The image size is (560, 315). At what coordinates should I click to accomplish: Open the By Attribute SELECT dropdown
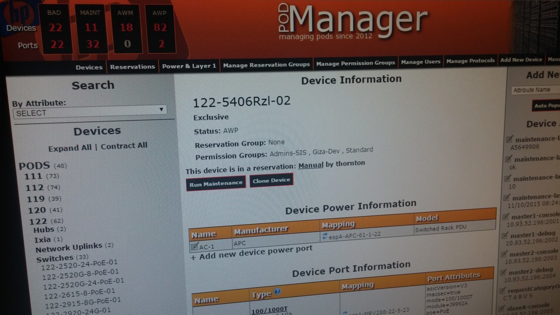[x=90, y=112]
